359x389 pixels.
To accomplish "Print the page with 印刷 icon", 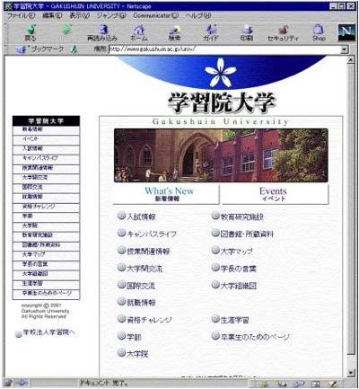I will point(247,32).
